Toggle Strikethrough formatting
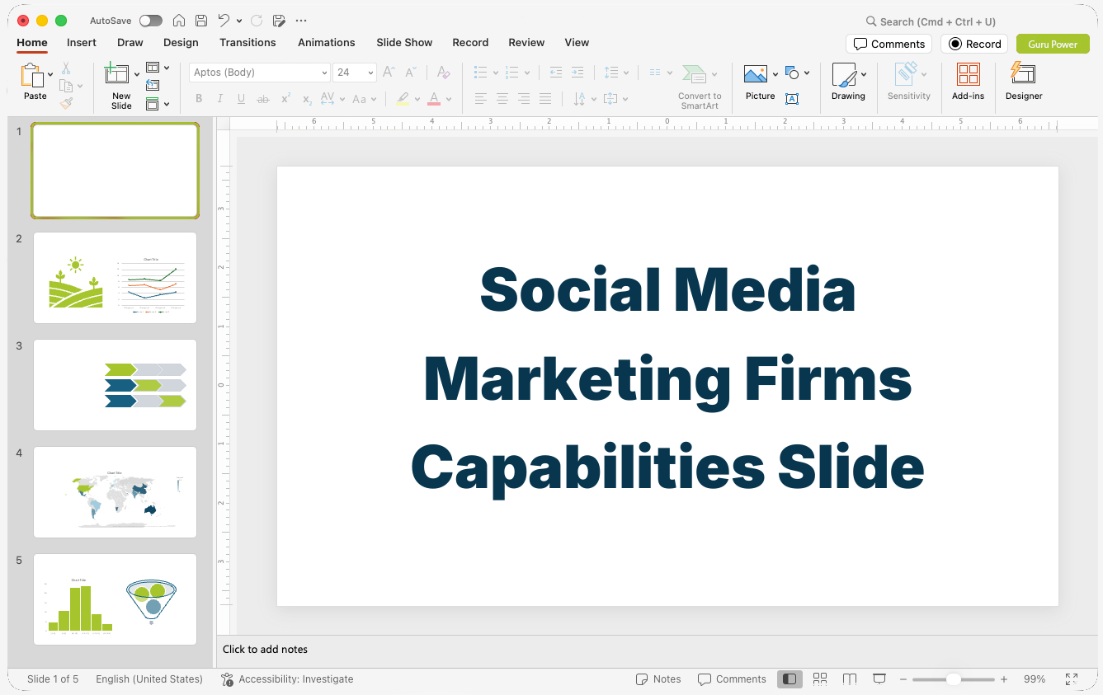This screenshot has height=695, width=1103. pos(263,99)
